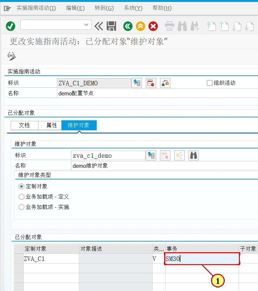The height and width of the screenshot is (291, 258).
Task: Click the 类... column header
Action: pos(159,249)
